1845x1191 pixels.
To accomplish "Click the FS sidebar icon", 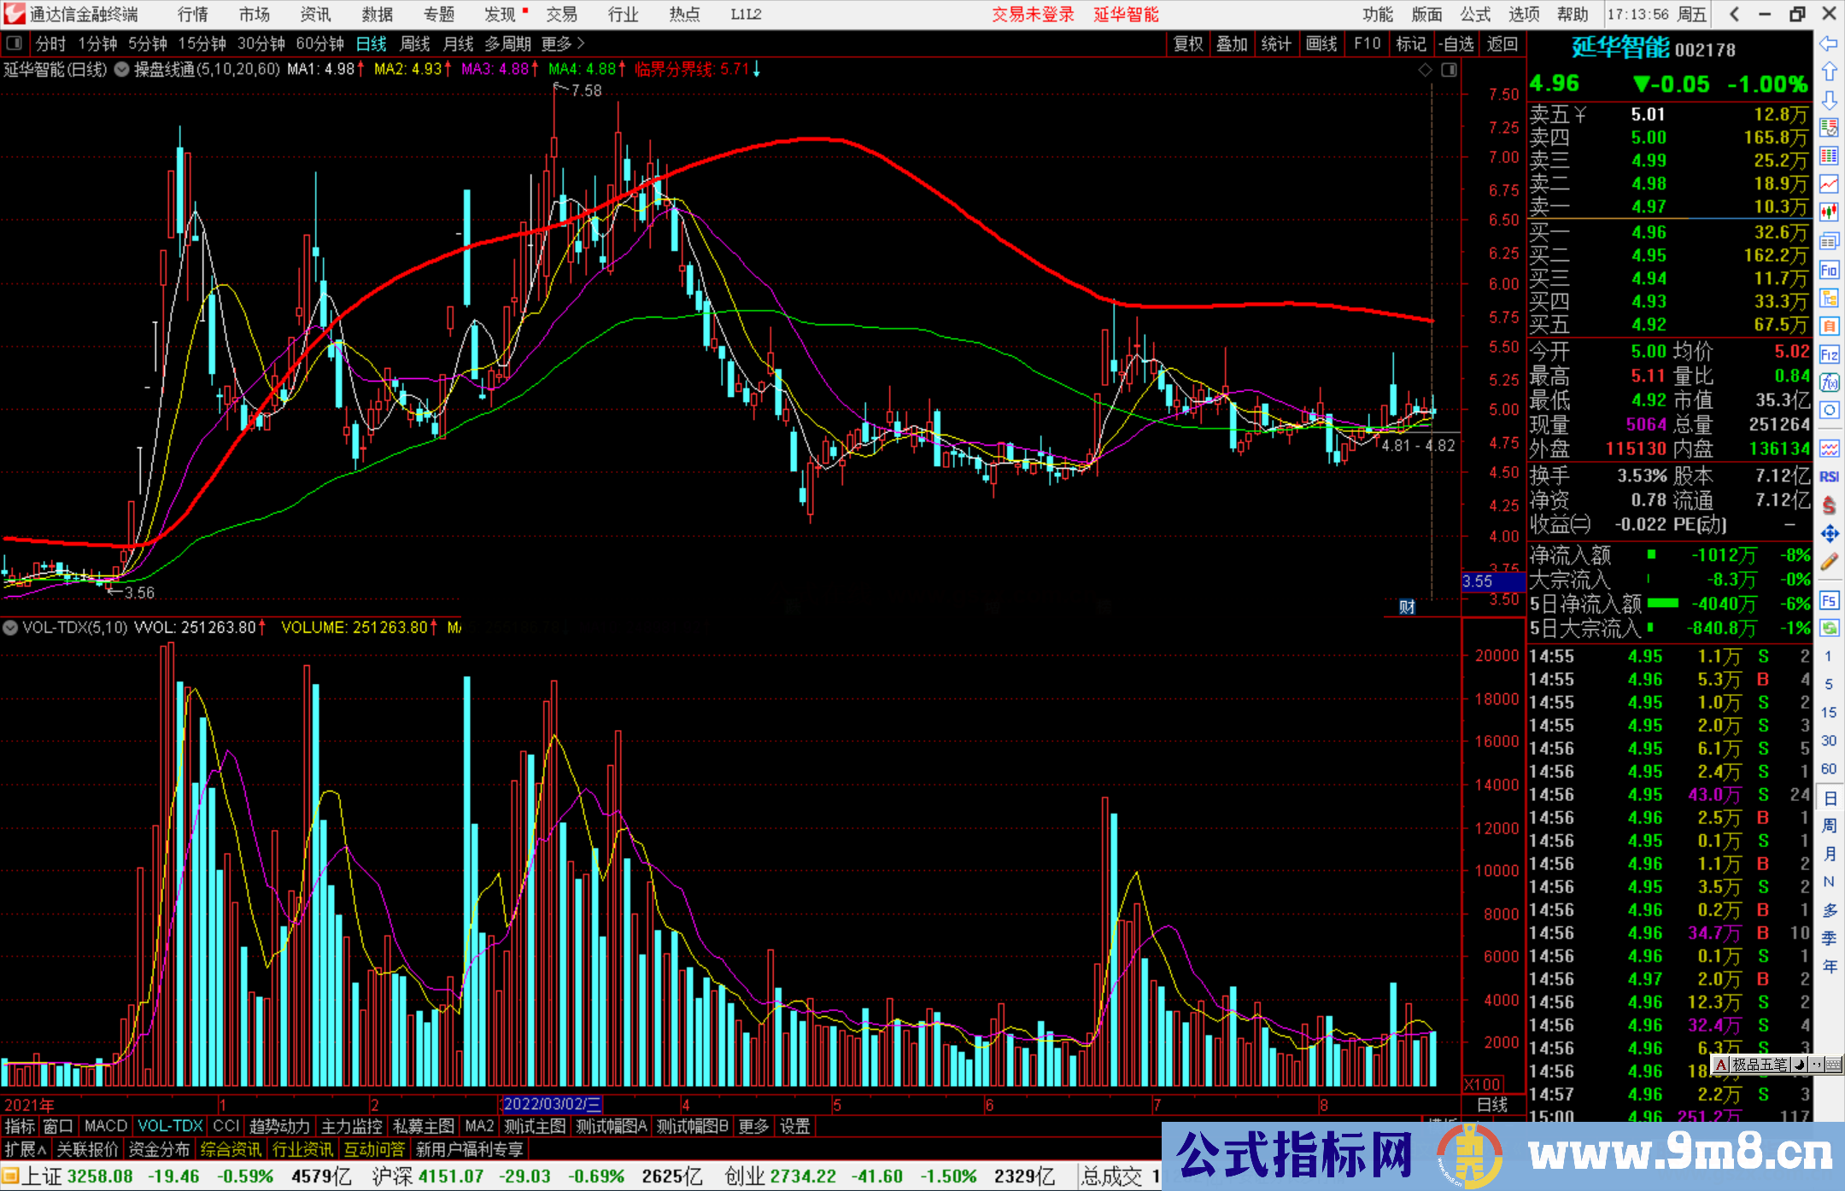I will point(1829,600).
